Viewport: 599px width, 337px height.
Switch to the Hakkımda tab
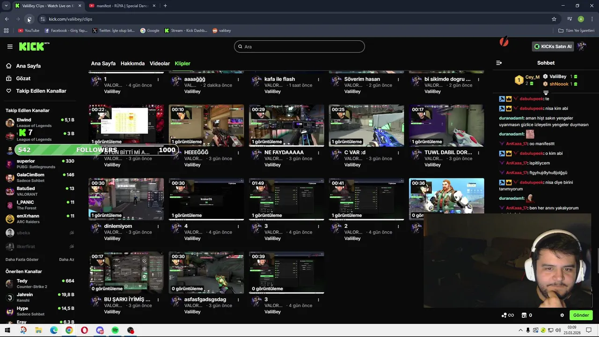click(132, 64)
